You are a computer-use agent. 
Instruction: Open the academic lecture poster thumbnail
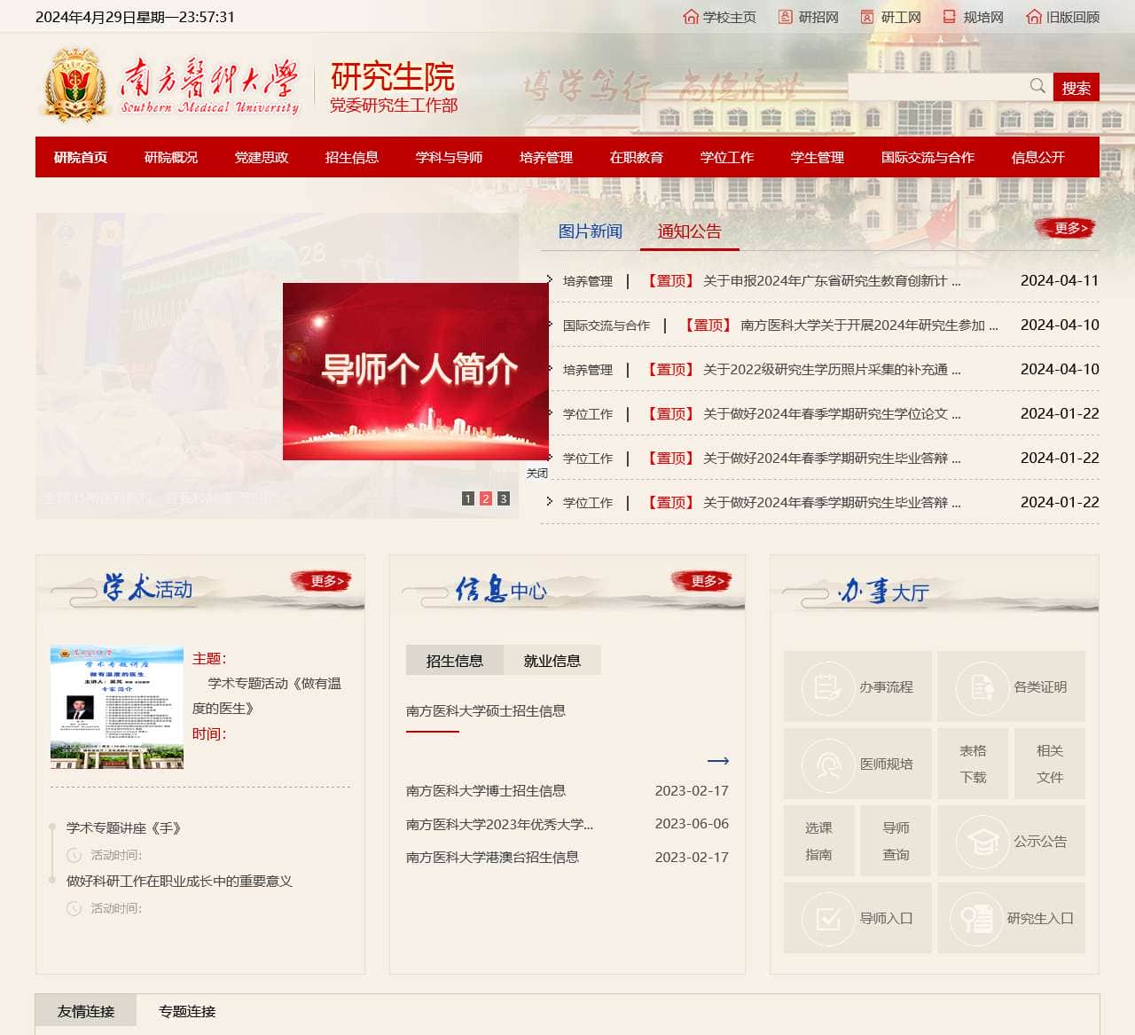pyautogui.click(x=117, y=708)
